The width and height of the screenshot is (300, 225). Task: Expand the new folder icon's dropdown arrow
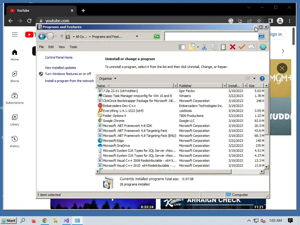tap(198, 47)
